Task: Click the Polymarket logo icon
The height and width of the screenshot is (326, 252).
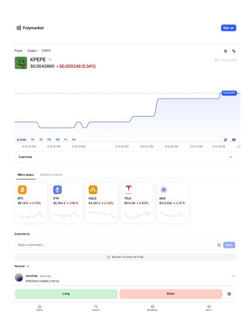Action: coord(19,28)
